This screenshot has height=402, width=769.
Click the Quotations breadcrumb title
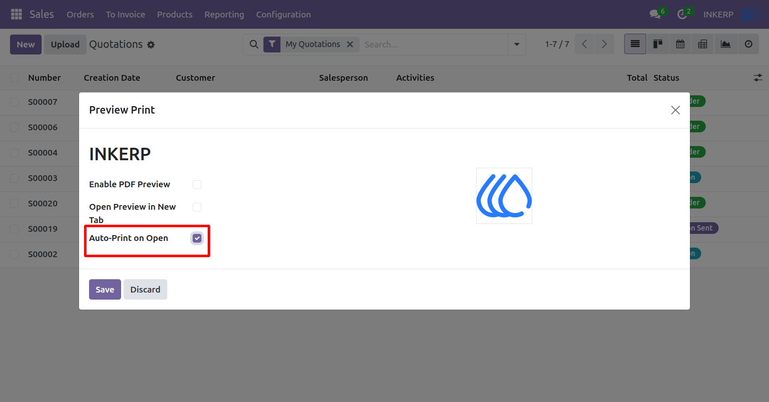click(x=116, y=45)
